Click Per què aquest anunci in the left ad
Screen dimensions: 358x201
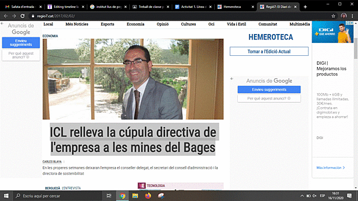[x=21, y=55]
